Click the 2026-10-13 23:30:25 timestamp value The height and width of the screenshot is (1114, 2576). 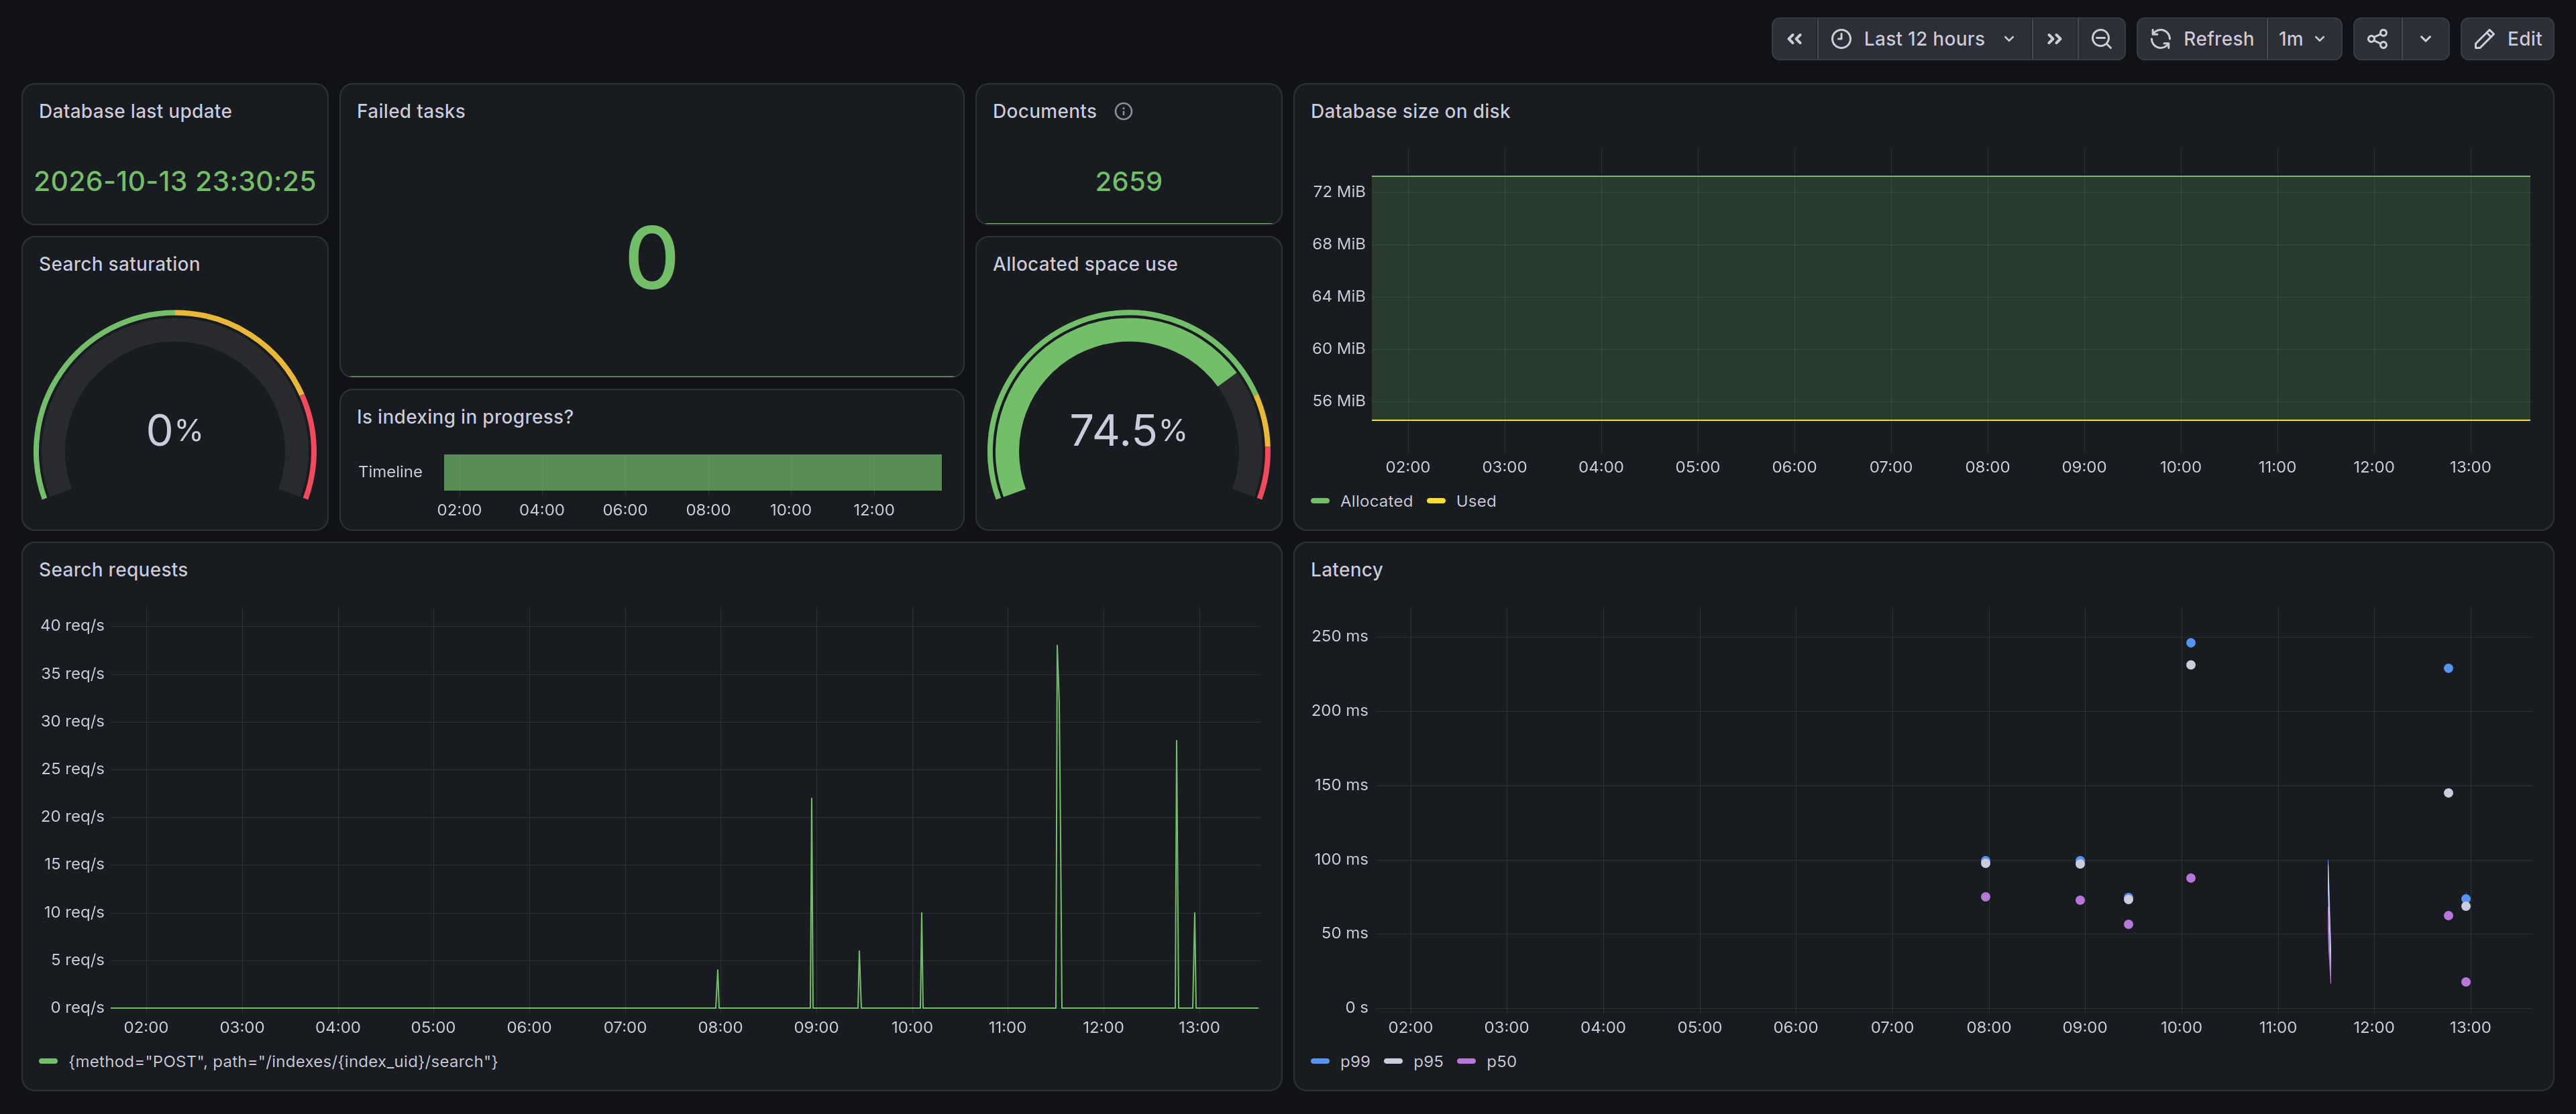click(175, 181)
